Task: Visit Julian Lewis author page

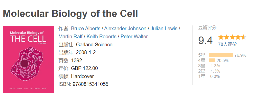Action: coord(164,28)
